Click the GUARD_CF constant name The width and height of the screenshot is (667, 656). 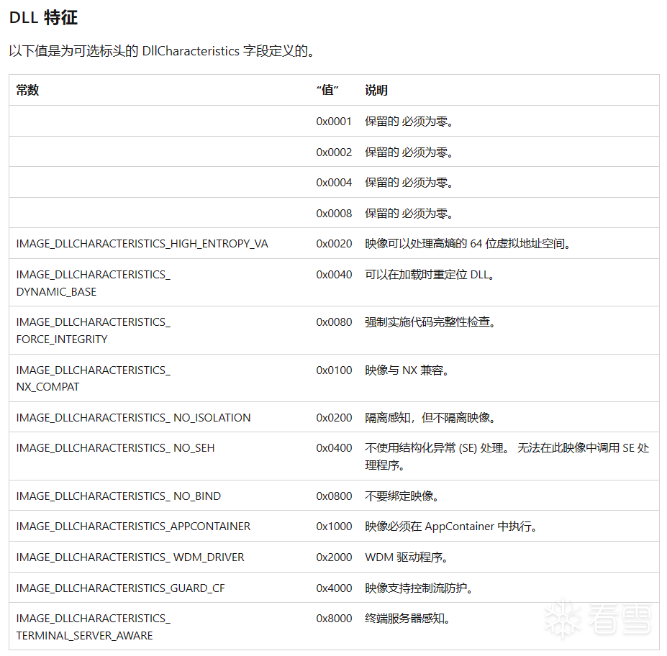[x=120, y=588]
